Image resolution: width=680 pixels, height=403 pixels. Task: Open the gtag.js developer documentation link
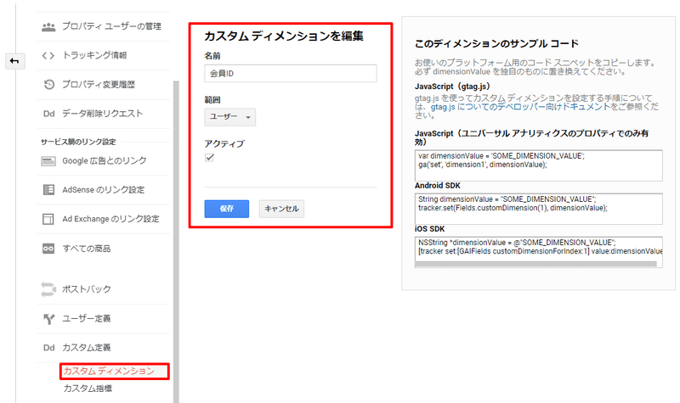[520, 107]
